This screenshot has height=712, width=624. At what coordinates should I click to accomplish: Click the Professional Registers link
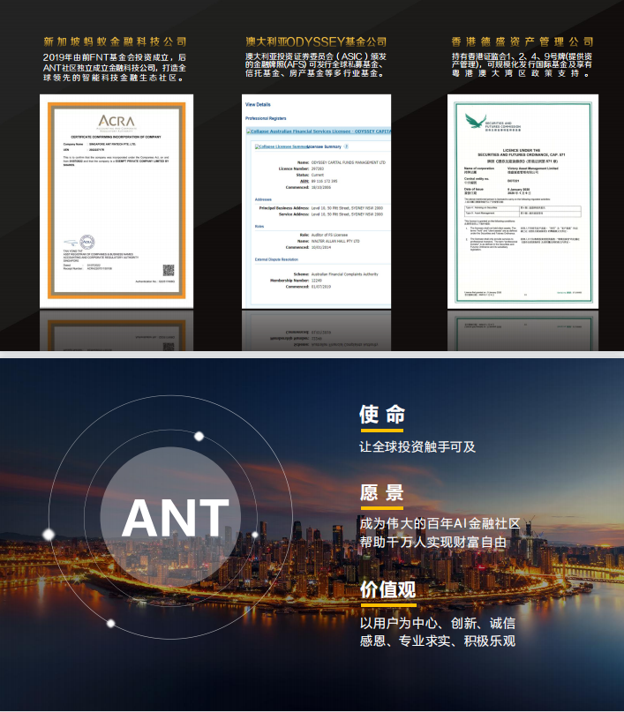pos(266,117)
